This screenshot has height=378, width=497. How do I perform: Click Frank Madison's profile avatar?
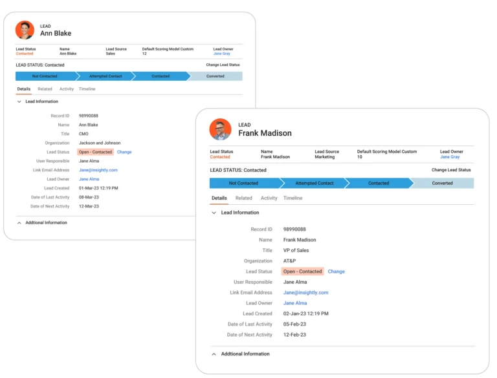(x=220, y=129)
